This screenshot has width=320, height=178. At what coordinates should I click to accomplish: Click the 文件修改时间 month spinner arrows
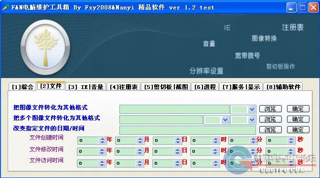pos(139,151)
